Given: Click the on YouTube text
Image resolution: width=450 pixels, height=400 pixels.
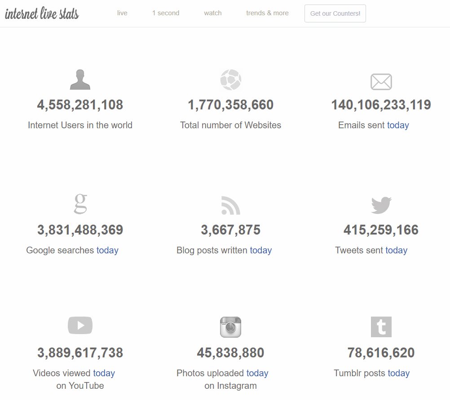Looking at the screenshot, I should click(80, 386).
